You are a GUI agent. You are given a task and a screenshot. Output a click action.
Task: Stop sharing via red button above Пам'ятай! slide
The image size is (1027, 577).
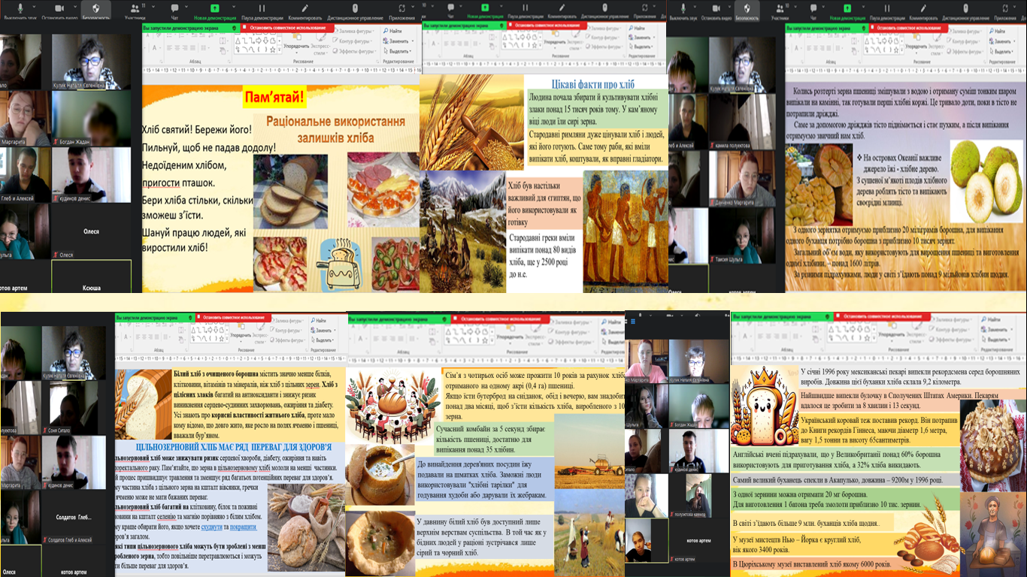[289, 28]
